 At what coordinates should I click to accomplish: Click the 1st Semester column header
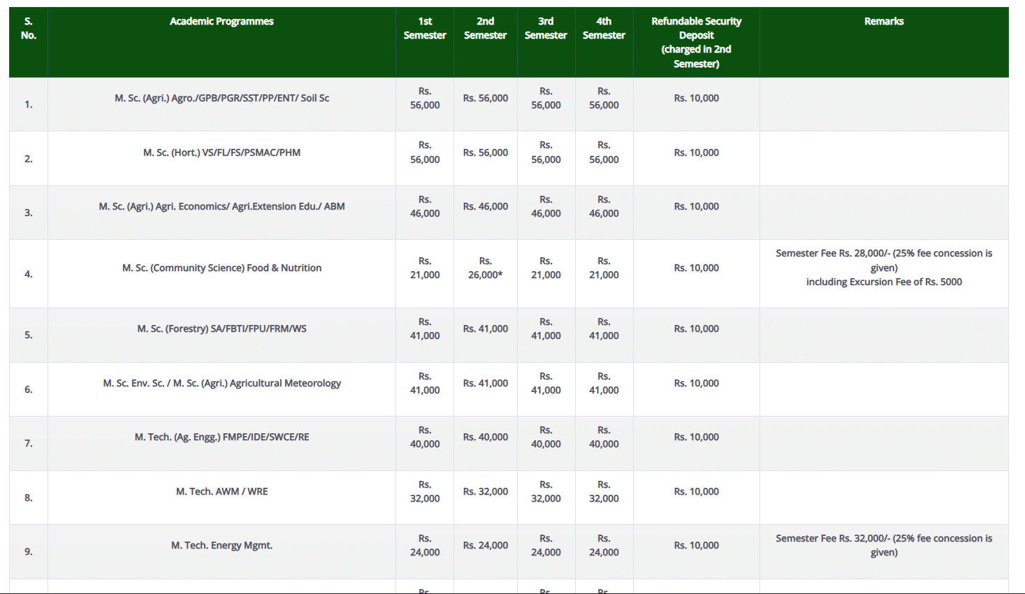[425, 29]
